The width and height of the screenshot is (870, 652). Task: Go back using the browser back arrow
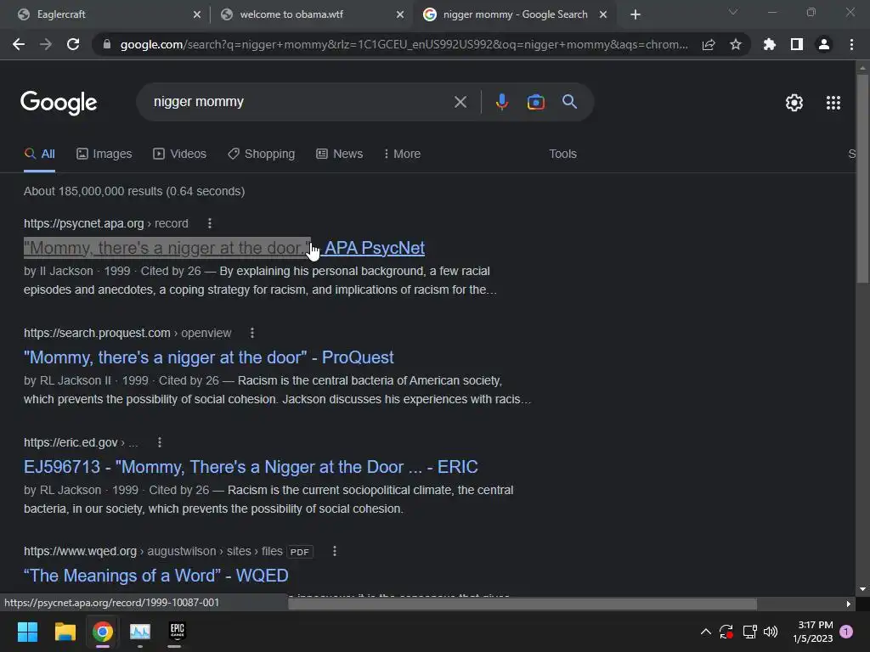click(x=19, y=44)
